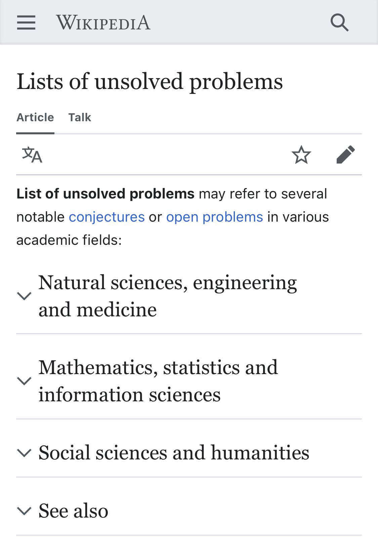
Task: Click the search magnifier icon
Action: click(x=339, y=23)
